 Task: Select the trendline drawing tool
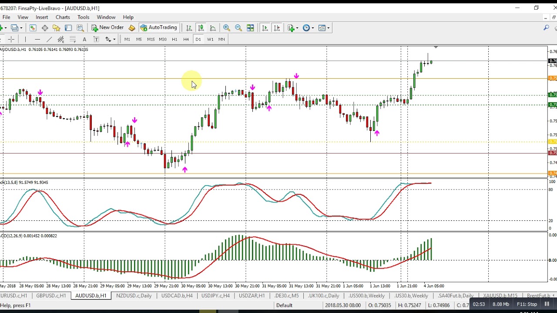point(49,40)
